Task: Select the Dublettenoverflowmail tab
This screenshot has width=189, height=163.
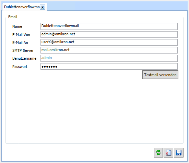Action: [x=22, y=7]
